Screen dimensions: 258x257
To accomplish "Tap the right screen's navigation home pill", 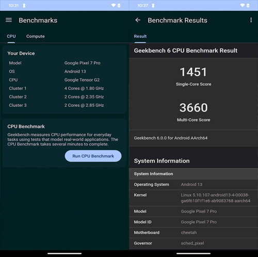I will pyautogui.click(x=193, y=253).
